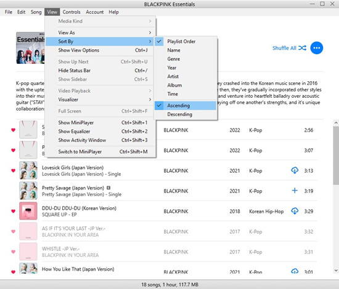Choose Hide Status Bar
Viewport: 339px width, 289px height.
point(100,71)
